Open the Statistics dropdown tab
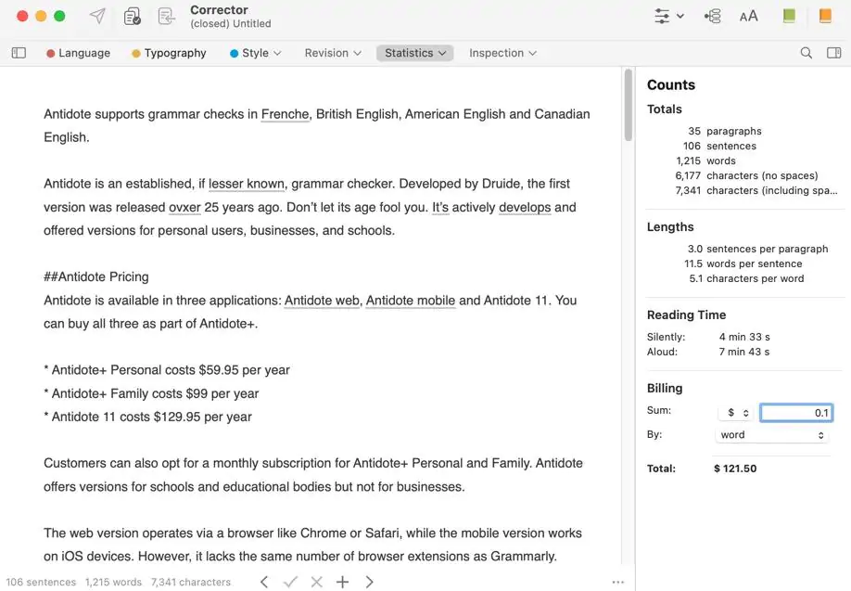 click(415, 53)
